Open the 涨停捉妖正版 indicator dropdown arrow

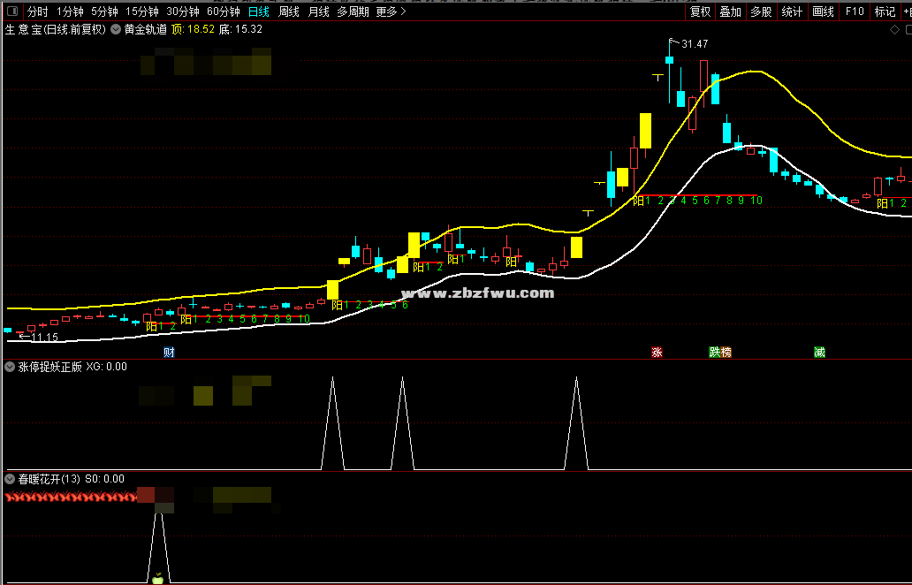click(x=10, y=367)
